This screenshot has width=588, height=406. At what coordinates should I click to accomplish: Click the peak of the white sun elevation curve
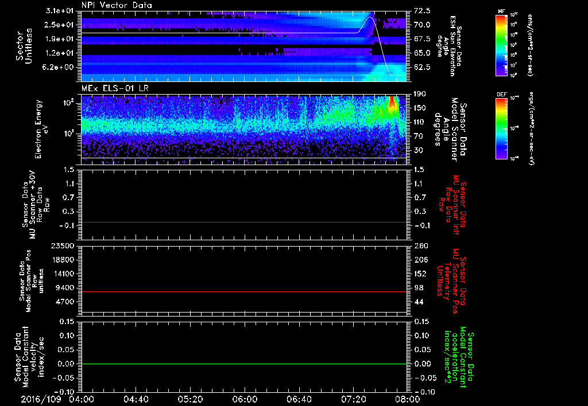pos(370,18)
